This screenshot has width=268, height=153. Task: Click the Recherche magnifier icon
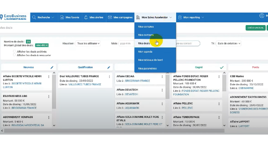click(x=34, y=17)
